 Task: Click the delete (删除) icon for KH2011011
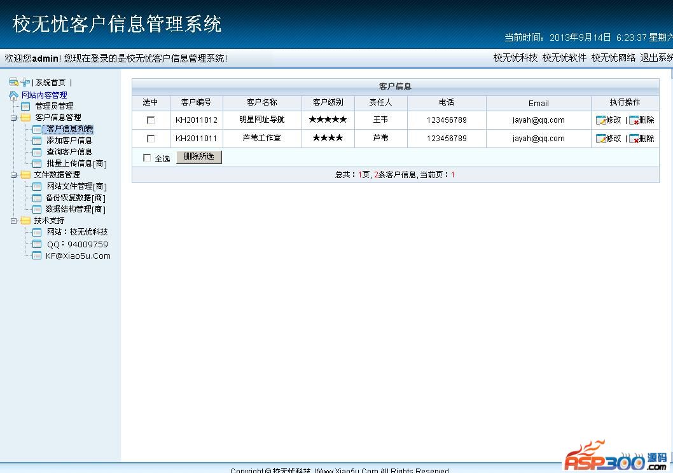pos(634,139)
